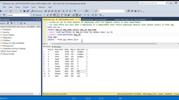
Task: Toggle Results to File icon
Action: tap(80, 15)
